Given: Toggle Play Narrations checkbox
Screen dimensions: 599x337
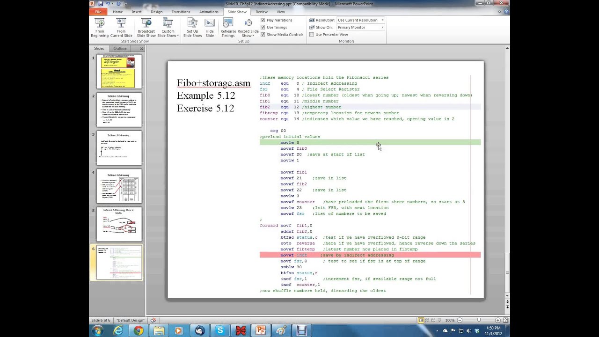Looking at the screenshot, I should (263, 20).
